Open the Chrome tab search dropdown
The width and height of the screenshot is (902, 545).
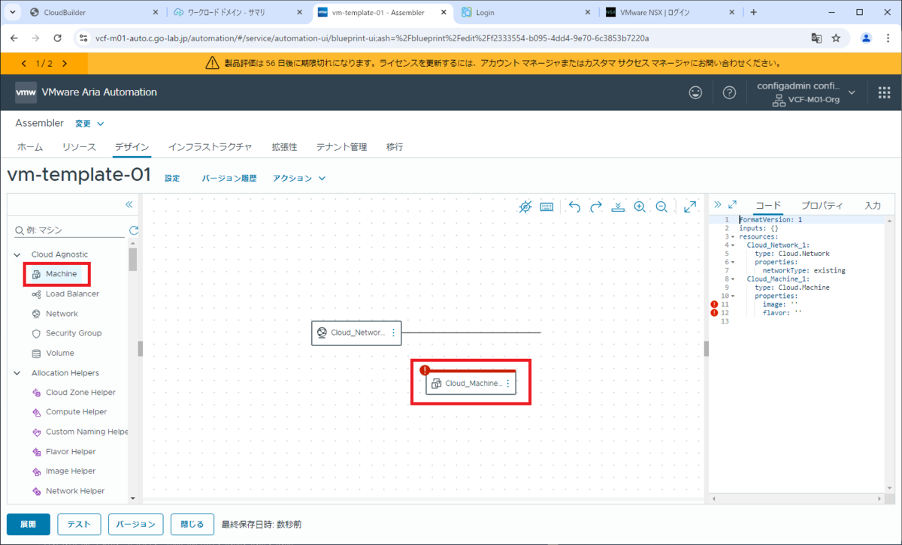pyautogui.click(x=13, y=13)
